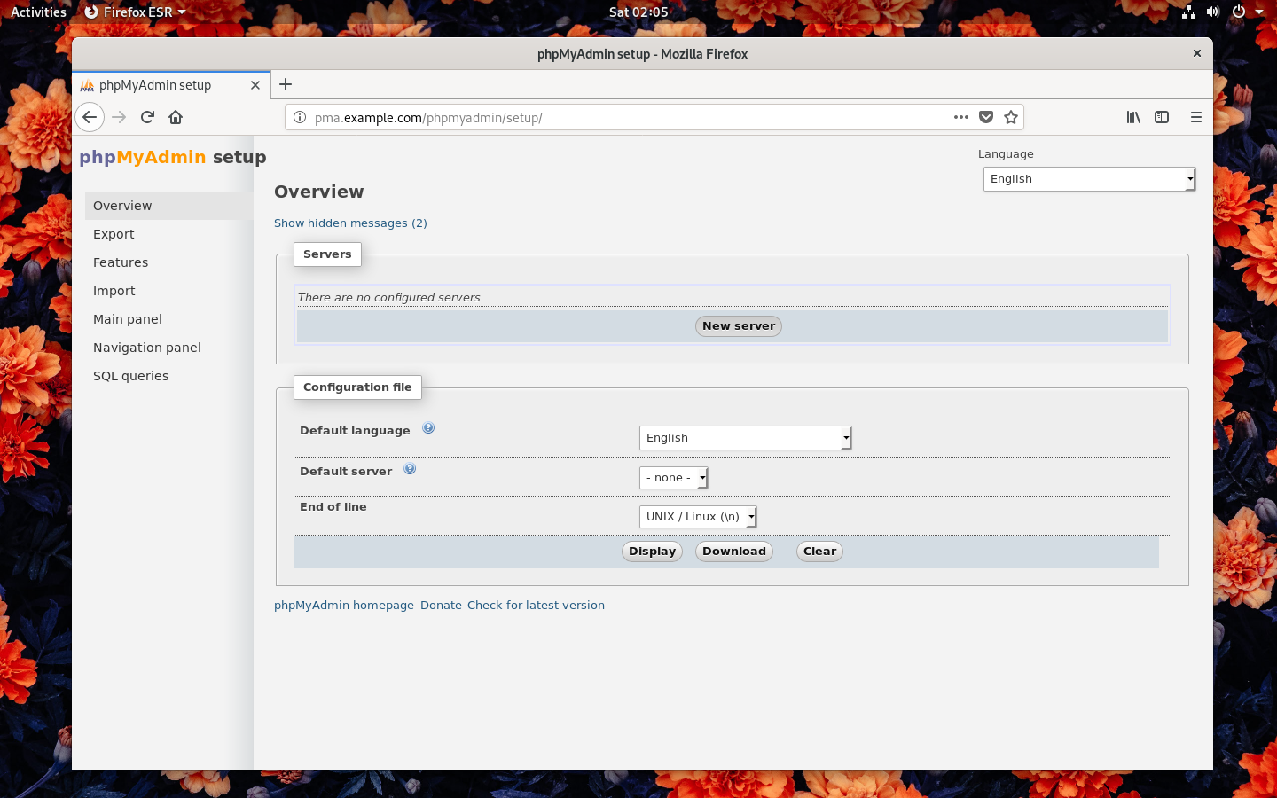Open the page actions three-dots menu
This screenshot has height=798, width=1277.
(x=961, y=117)
